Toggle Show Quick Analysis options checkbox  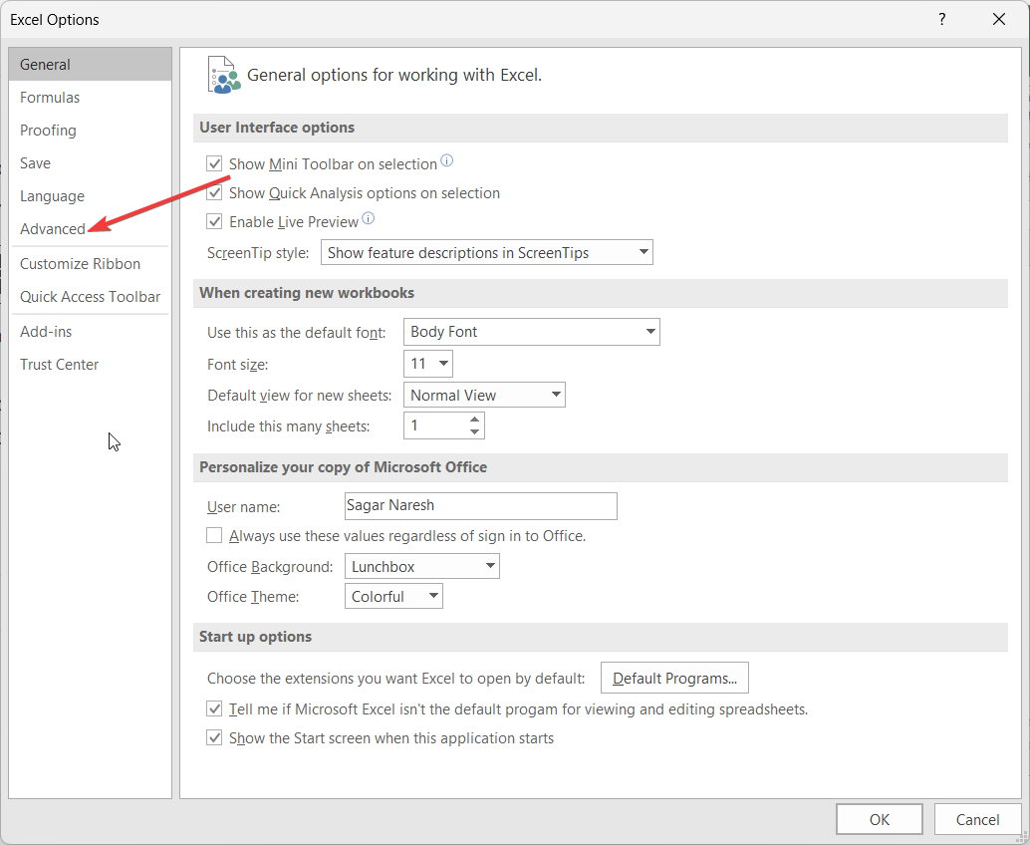214,192
